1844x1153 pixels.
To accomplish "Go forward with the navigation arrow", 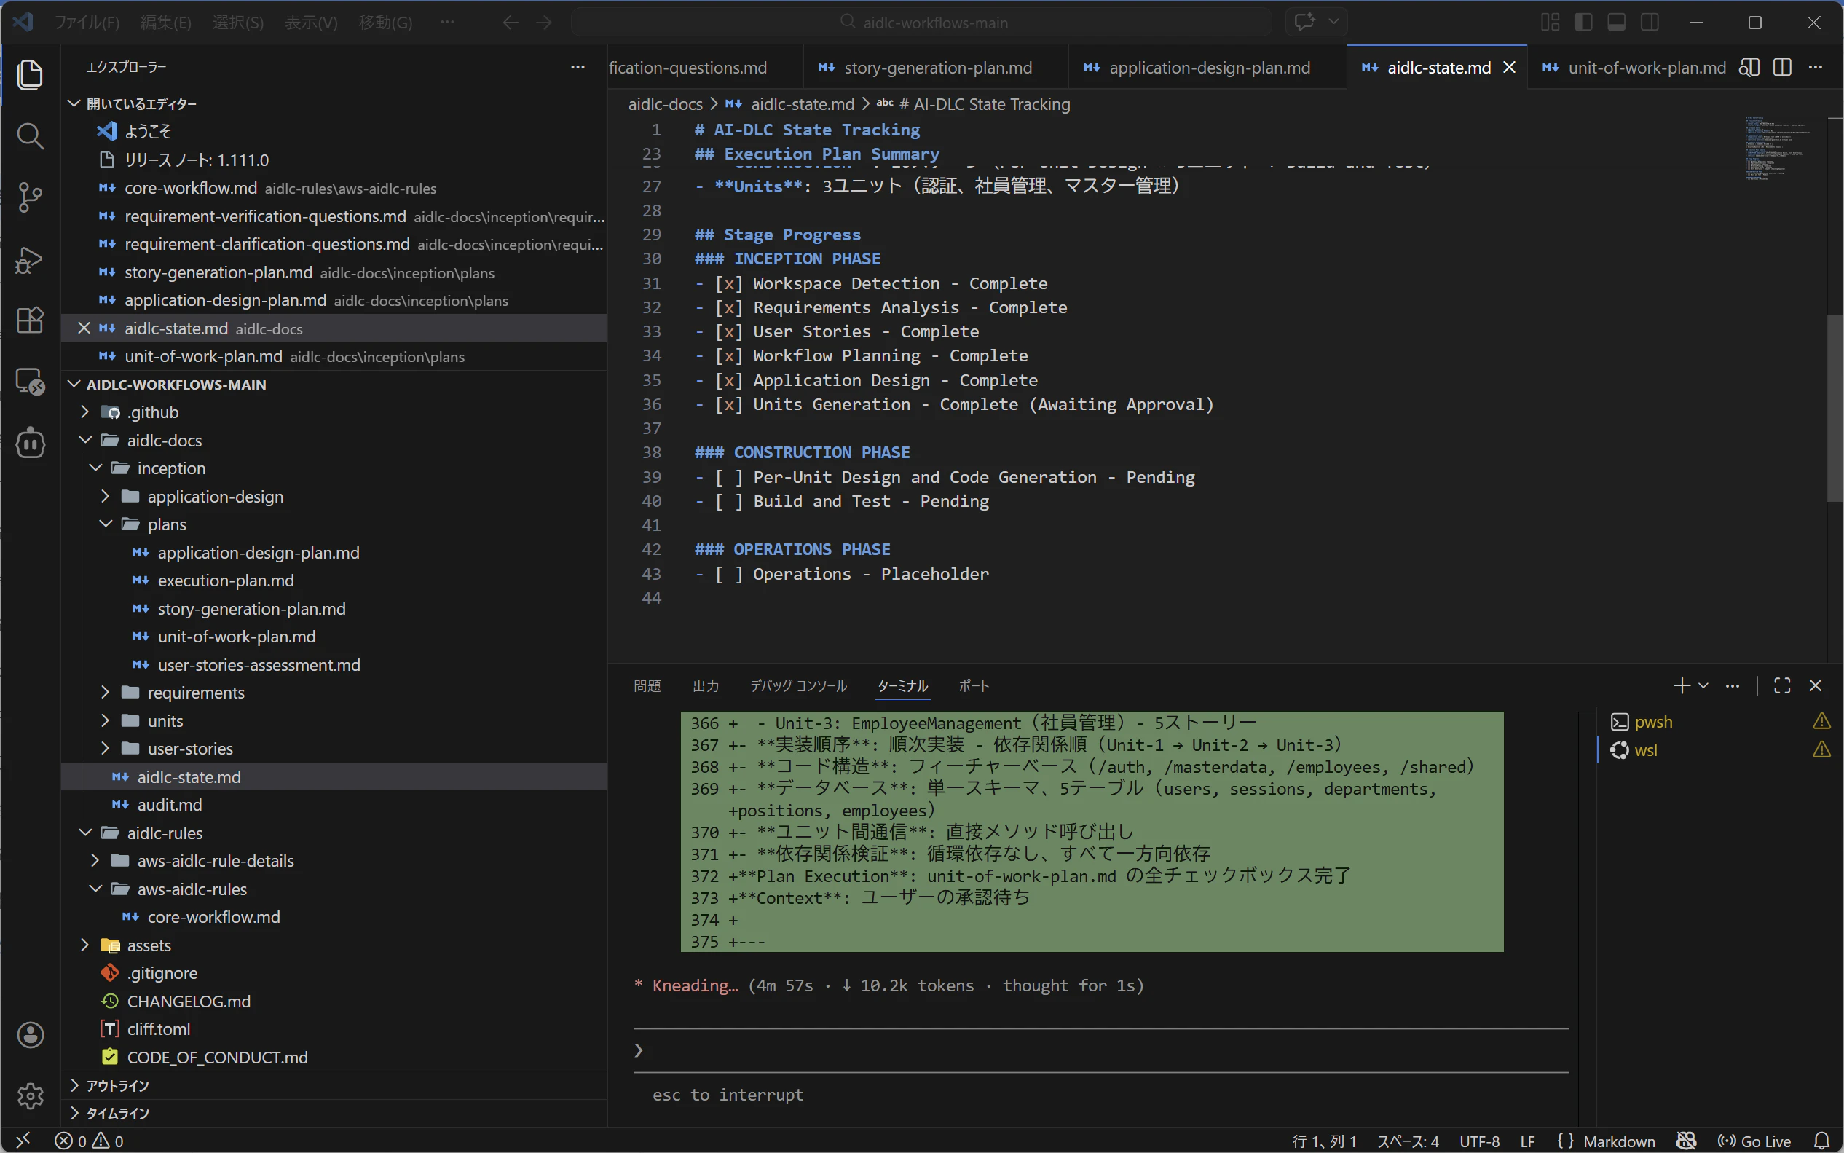I will pos(544,23).
